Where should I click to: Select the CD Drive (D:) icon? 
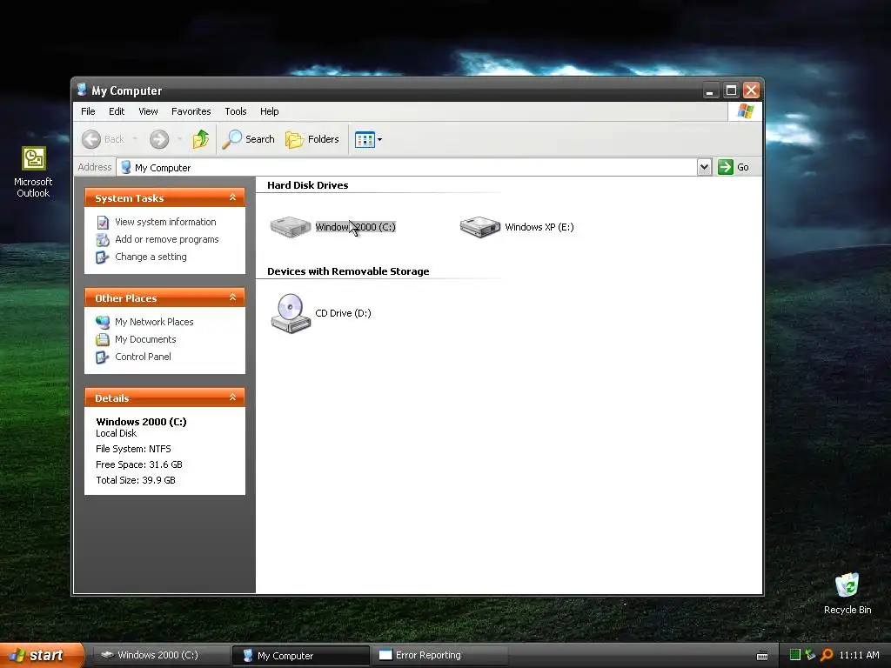click(291, 313)
